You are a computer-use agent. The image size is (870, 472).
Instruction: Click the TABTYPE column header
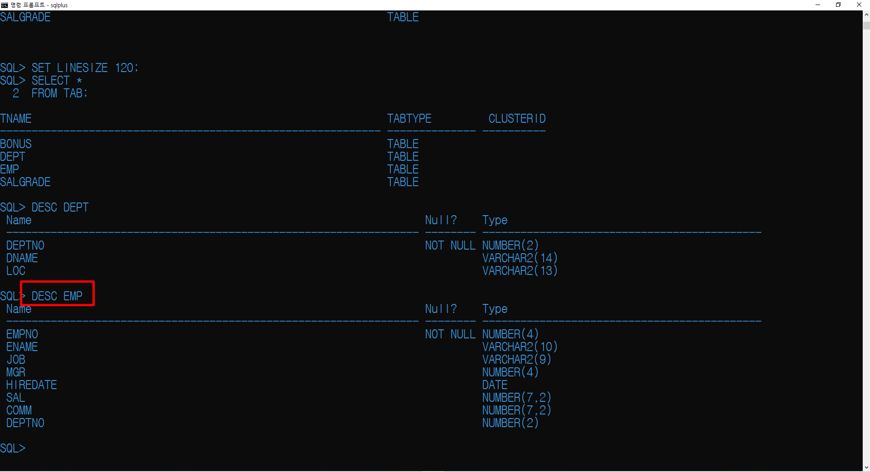point(409,119)
